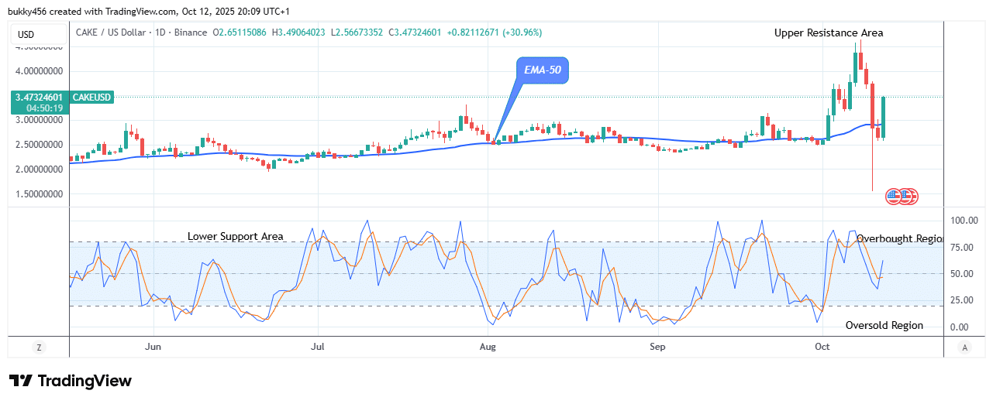The width and height of the screenshot is (993, 404).
Task: Open the USD currency selector
Action: [x=27, y=34]
